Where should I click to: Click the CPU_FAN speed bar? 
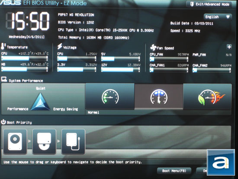[169, 59]
